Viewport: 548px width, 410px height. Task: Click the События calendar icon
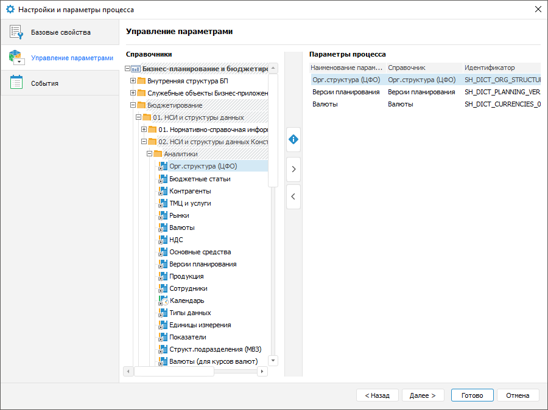click(x=16, y=83)
